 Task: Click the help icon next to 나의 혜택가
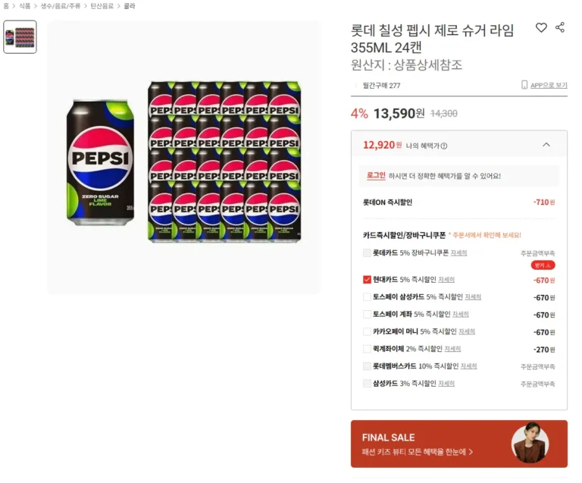(x=444, y=146)
